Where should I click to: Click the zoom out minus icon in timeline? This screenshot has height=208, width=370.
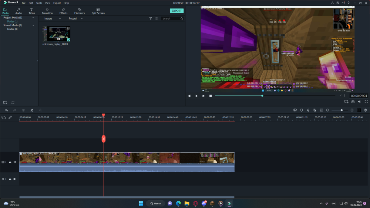[x=327, y=110]
